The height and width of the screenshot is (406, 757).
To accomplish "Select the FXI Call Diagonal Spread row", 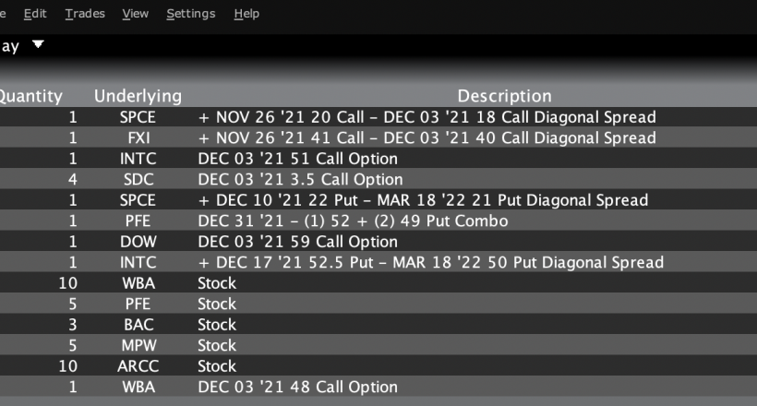I will click(427, 137).
